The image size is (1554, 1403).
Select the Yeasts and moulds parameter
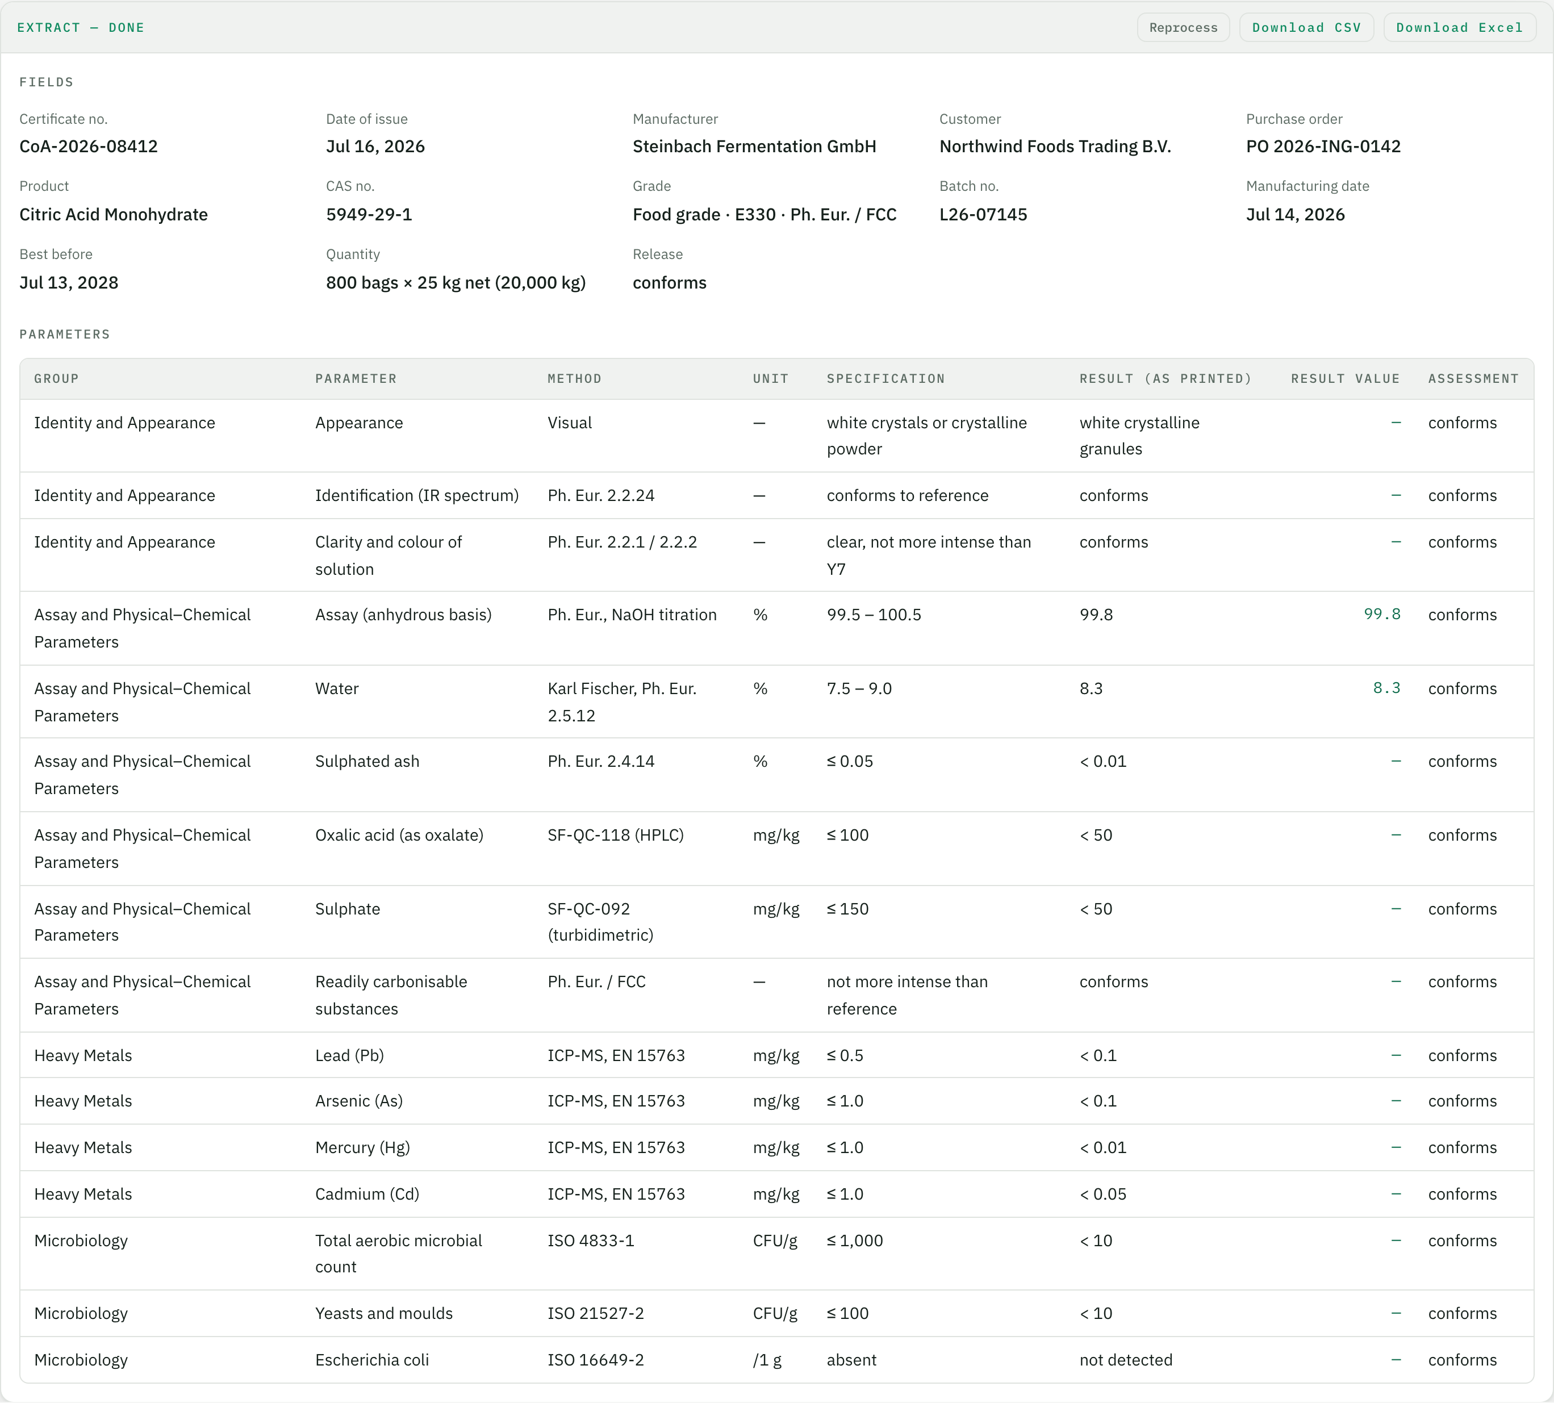(x=384, y=1314)
